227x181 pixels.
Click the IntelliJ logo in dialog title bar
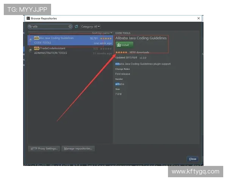(28, 18)
